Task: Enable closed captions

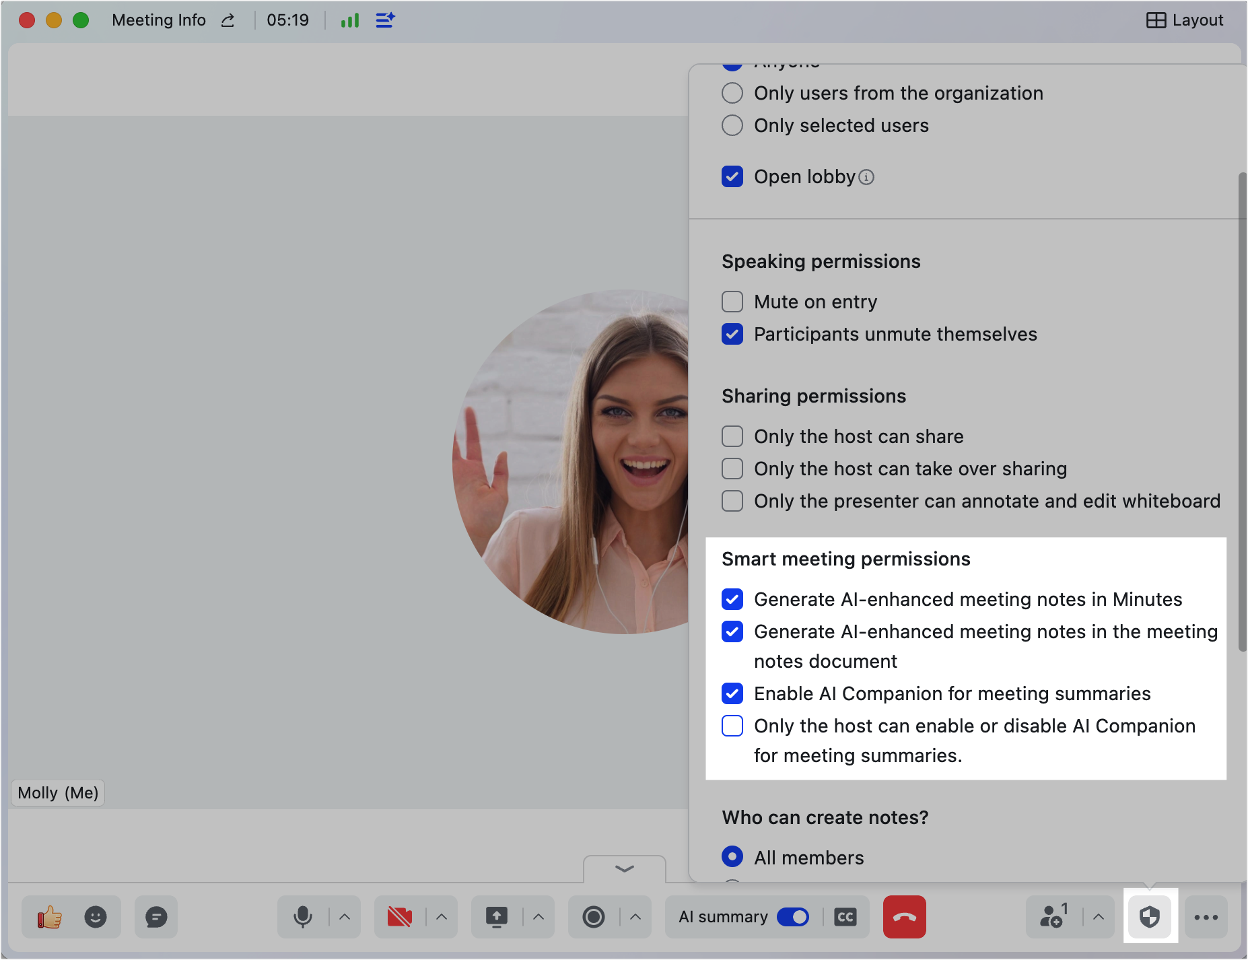Action: click(845, 916)
